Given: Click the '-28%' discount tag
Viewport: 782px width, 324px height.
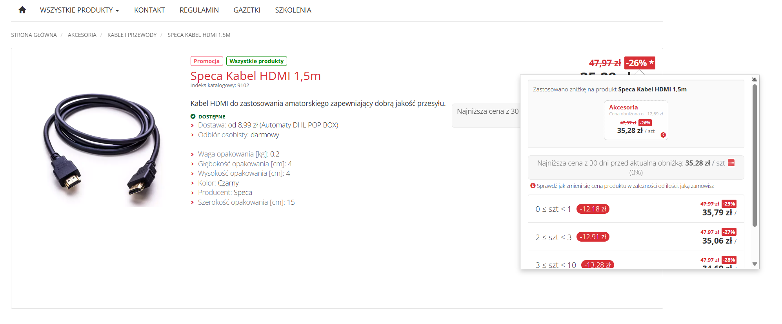Looking at the screenshot, I should coord(729,260).
